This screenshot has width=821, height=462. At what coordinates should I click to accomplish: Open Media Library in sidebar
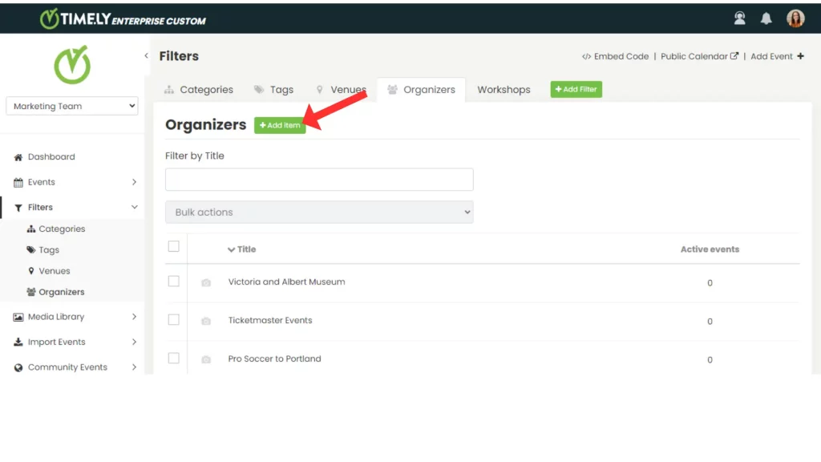[56, 316]
